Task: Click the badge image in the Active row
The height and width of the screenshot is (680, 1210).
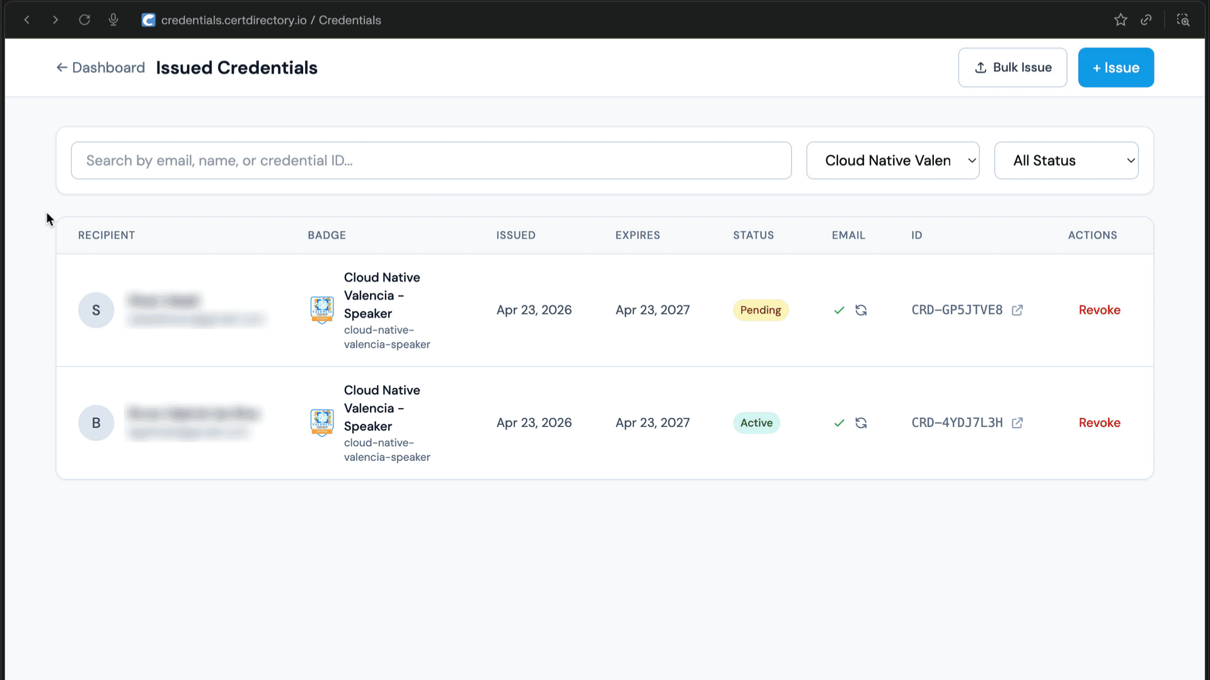Action: point(322,422)
